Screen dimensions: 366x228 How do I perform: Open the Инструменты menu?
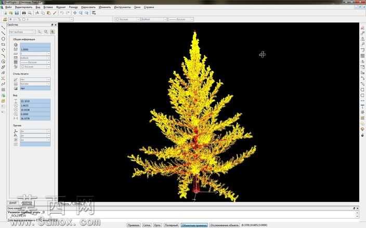[122, 7]
